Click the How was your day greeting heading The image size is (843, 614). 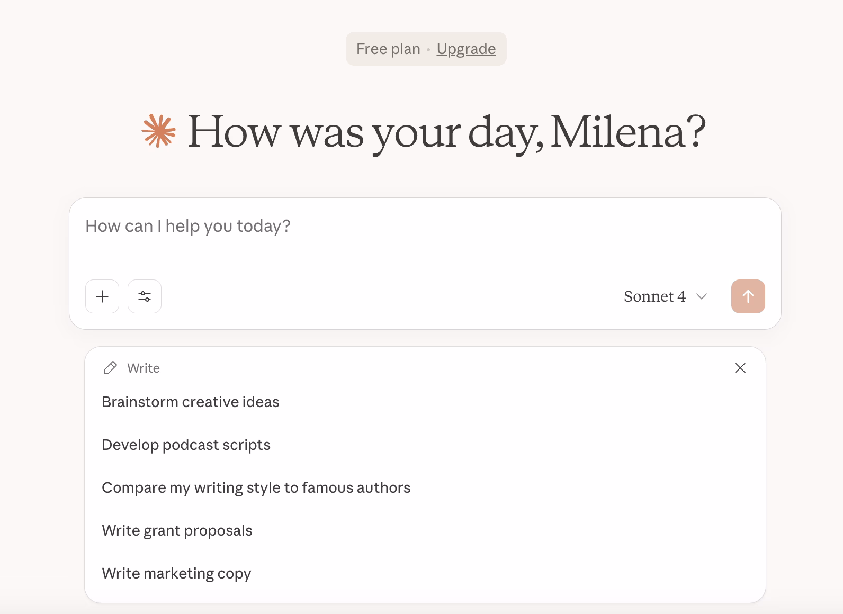click(x=446, y=132)
